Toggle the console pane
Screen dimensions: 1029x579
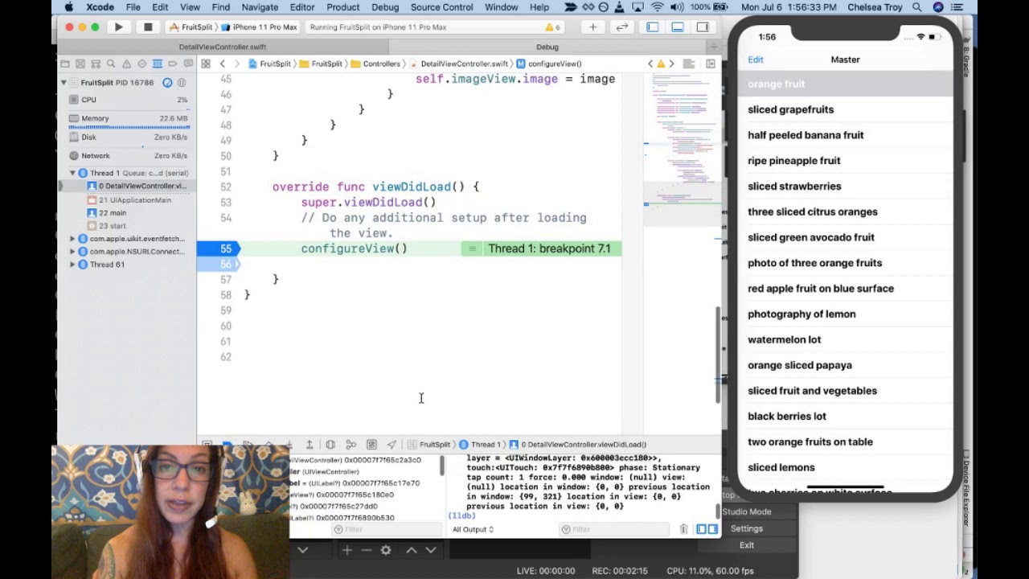712,529
